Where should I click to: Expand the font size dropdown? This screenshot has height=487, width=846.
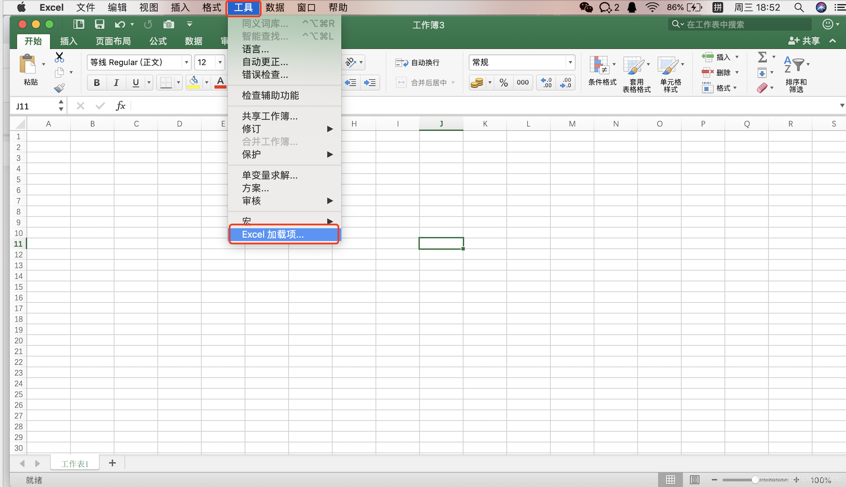pyautogui.click(x=220, y=63)
